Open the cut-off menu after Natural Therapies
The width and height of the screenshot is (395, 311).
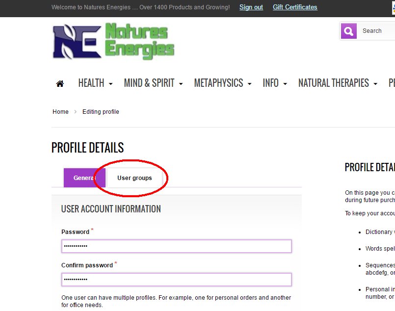392,83
